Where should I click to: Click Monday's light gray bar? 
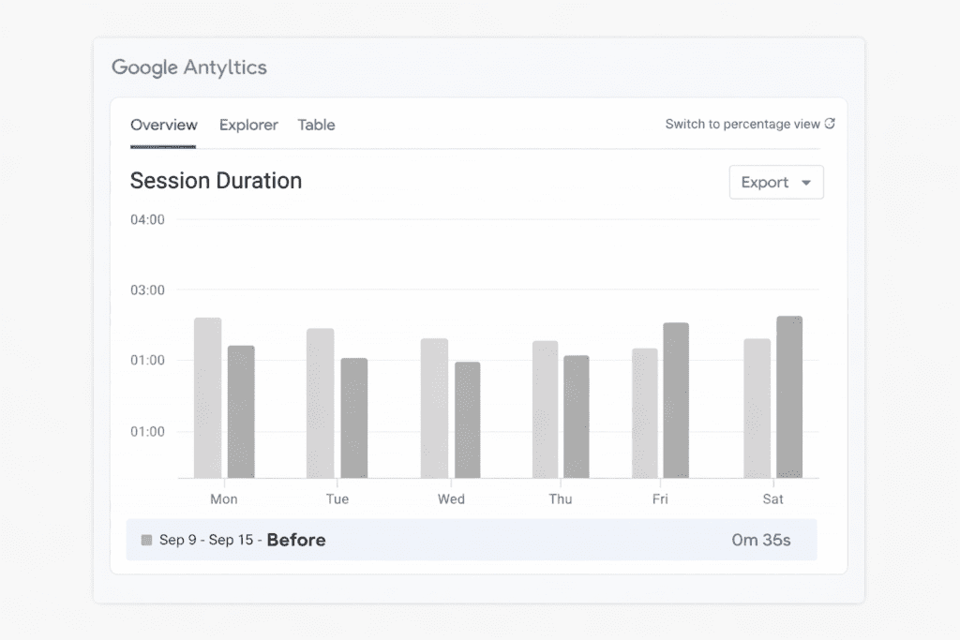207,398
